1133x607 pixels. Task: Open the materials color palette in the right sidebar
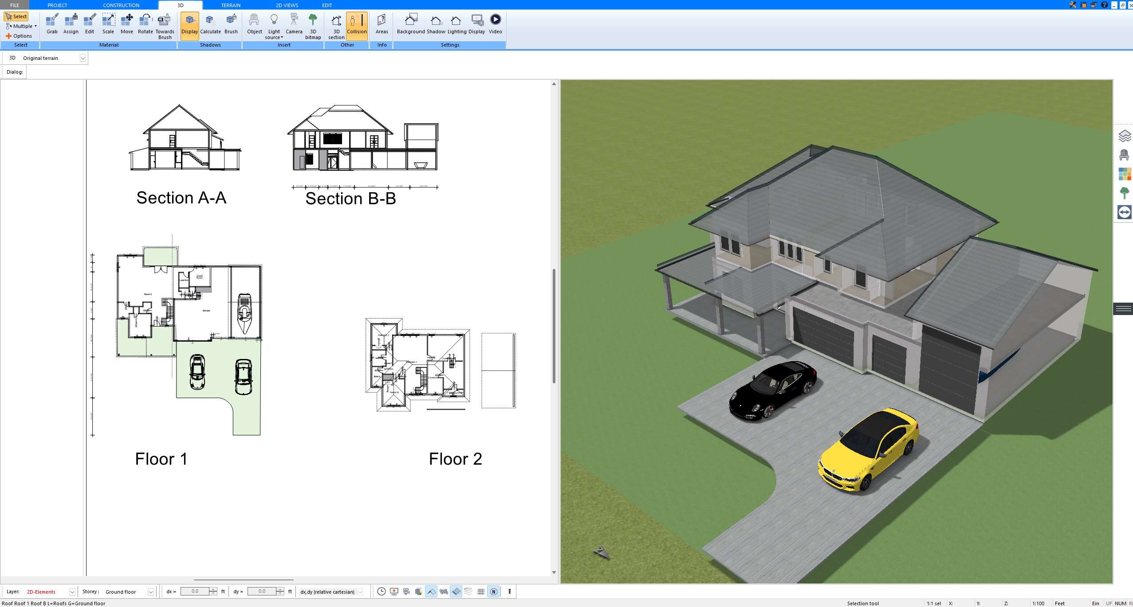pos(1125,174)
